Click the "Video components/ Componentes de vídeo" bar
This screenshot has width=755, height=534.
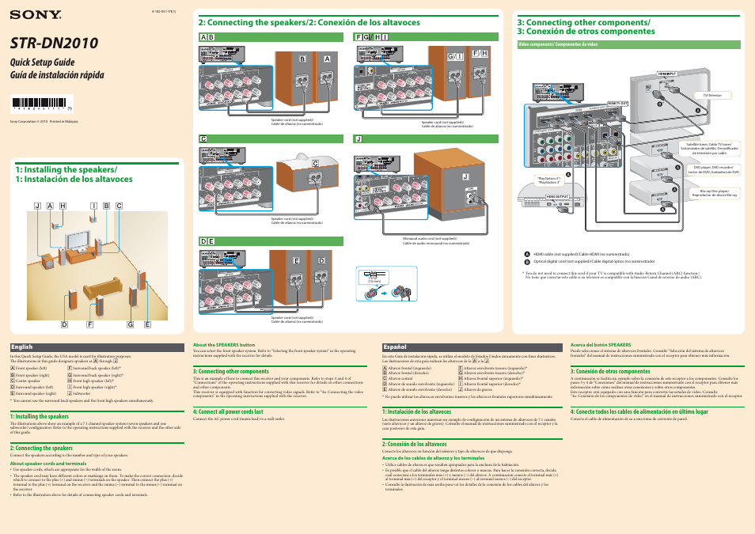tap(629, 44)
